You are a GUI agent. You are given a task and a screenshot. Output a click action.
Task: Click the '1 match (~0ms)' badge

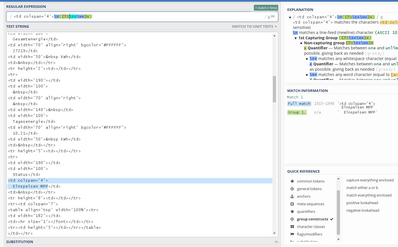tap(266, 8)
